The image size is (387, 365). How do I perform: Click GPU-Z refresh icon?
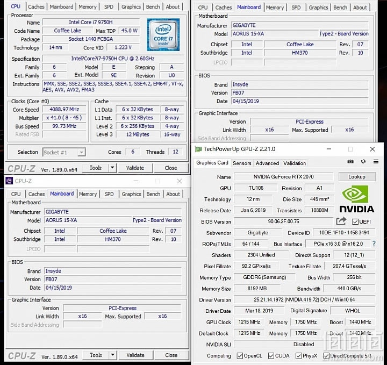click(363, 162)
